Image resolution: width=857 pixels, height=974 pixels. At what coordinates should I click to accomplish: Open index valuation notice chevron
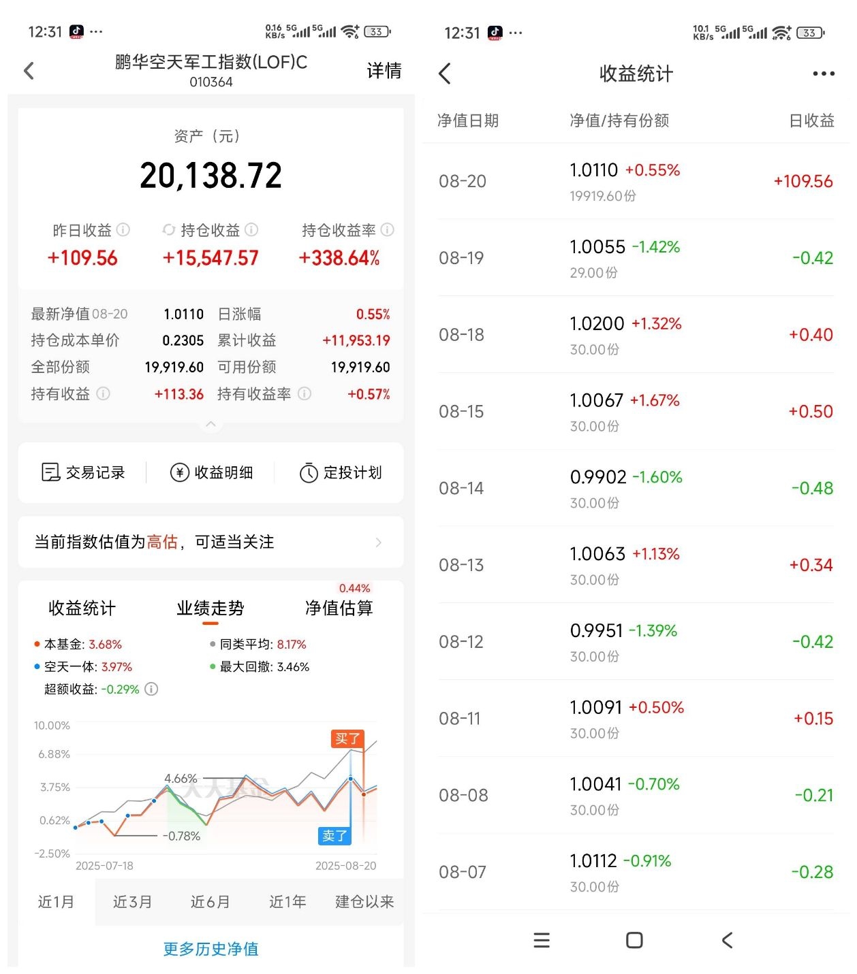click(379, 542)
